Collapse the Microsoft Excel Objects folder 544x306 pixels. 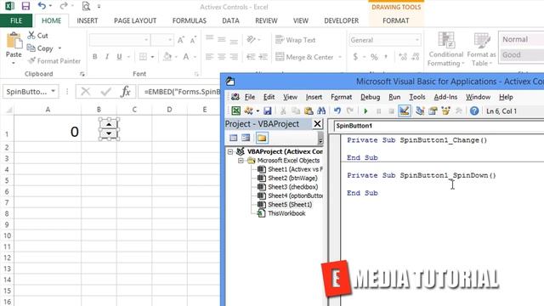click(x=241, y=161)
